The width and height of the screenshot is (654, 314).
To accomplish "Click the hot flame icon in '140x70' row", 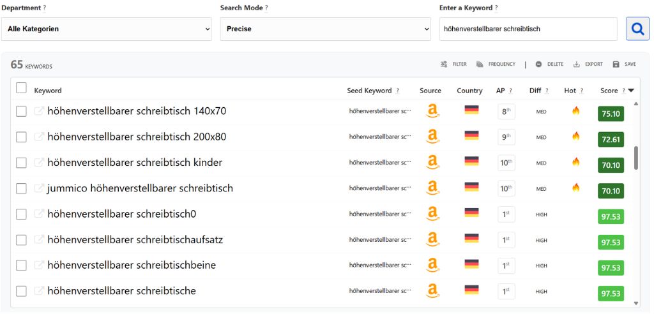I will (575, 110).
